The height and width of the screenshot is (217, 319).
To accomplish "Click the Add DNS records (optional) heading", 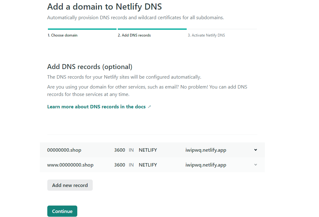I will [x=90, y=67].
